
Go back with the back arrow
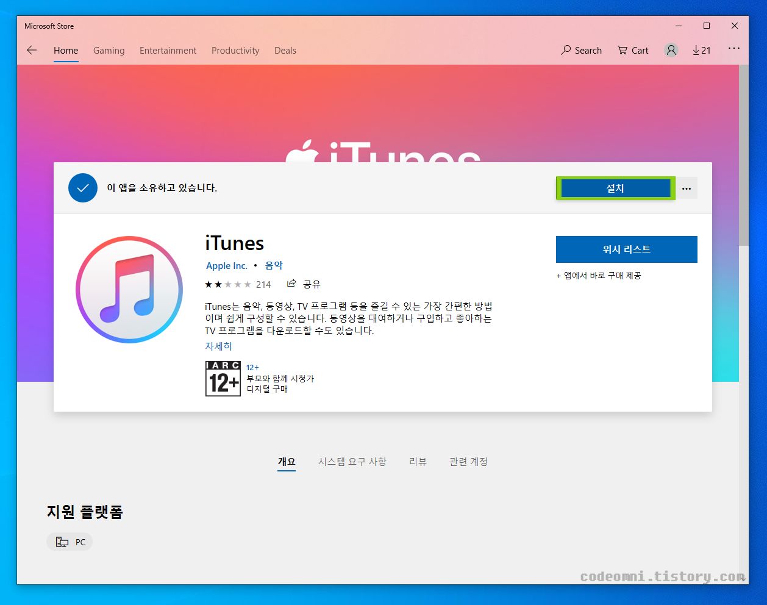pyautogui.click(x=32, y=50)
